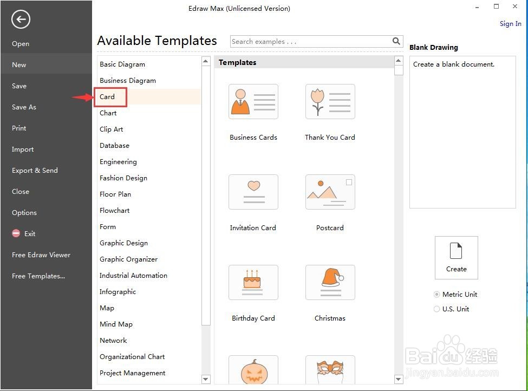Select the Invitation Card template icon
The height and width of the screenshot is (391, 528).
point(253,192)
